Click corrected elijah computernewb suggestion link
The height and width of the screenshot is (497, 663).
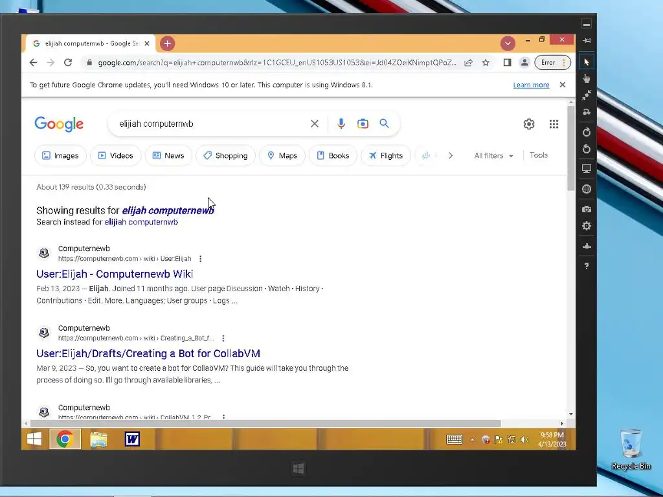[168, 210]
